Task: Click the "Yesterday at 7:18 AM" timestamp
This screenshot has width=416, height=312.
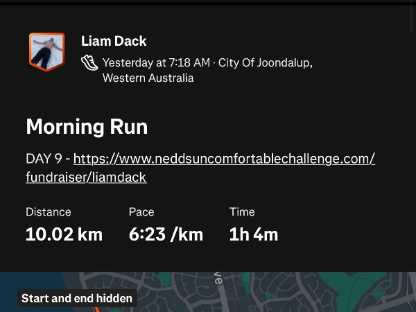Action: (156, 63)
